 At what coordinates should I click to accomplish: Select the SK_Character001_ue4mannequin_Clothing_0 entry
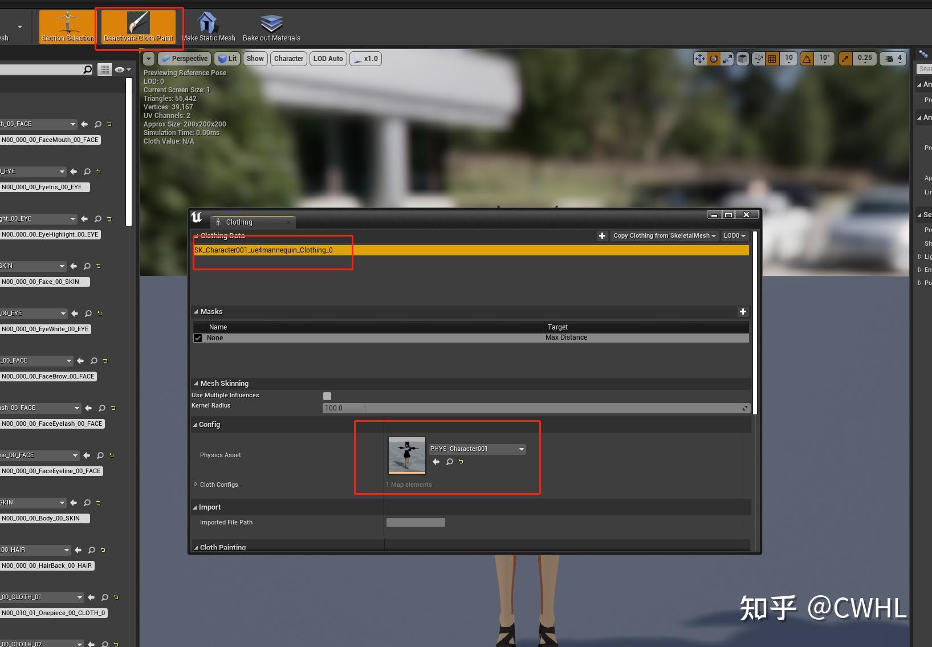click(264, 250)
